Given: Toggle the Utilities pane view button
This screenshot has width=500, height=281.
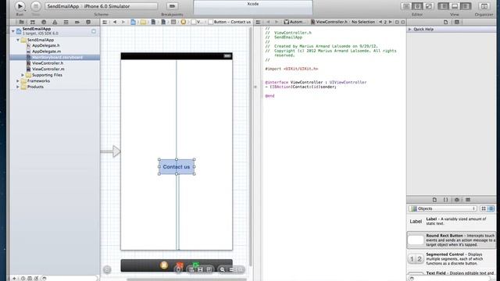Looking at the screenshot, I should point(466,6).
